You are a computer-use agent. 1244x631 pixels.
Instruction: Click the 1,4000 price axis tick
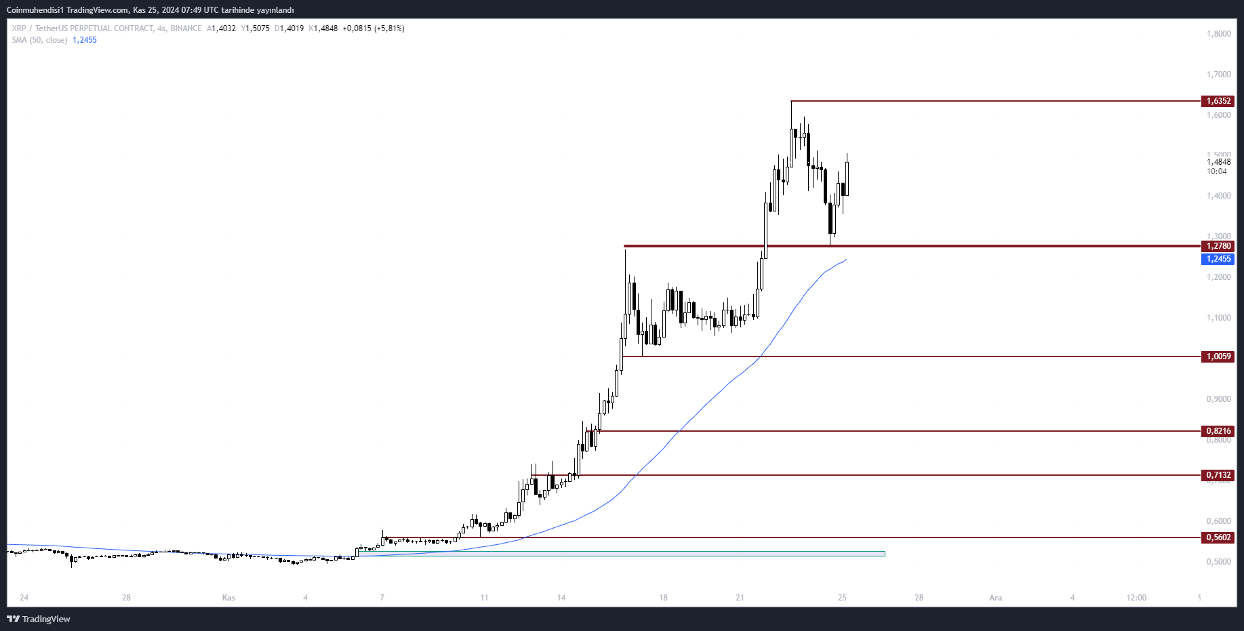(x=1218, y=196)
